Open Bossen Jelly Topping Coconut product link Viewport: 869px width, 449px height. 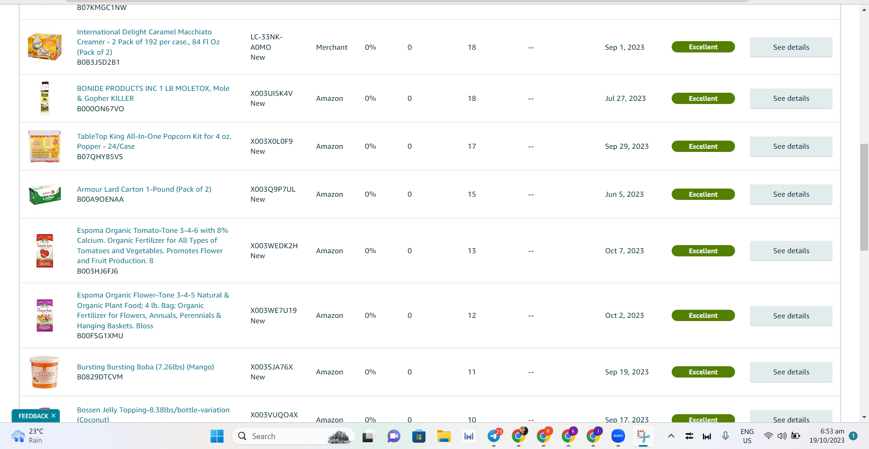153,415
